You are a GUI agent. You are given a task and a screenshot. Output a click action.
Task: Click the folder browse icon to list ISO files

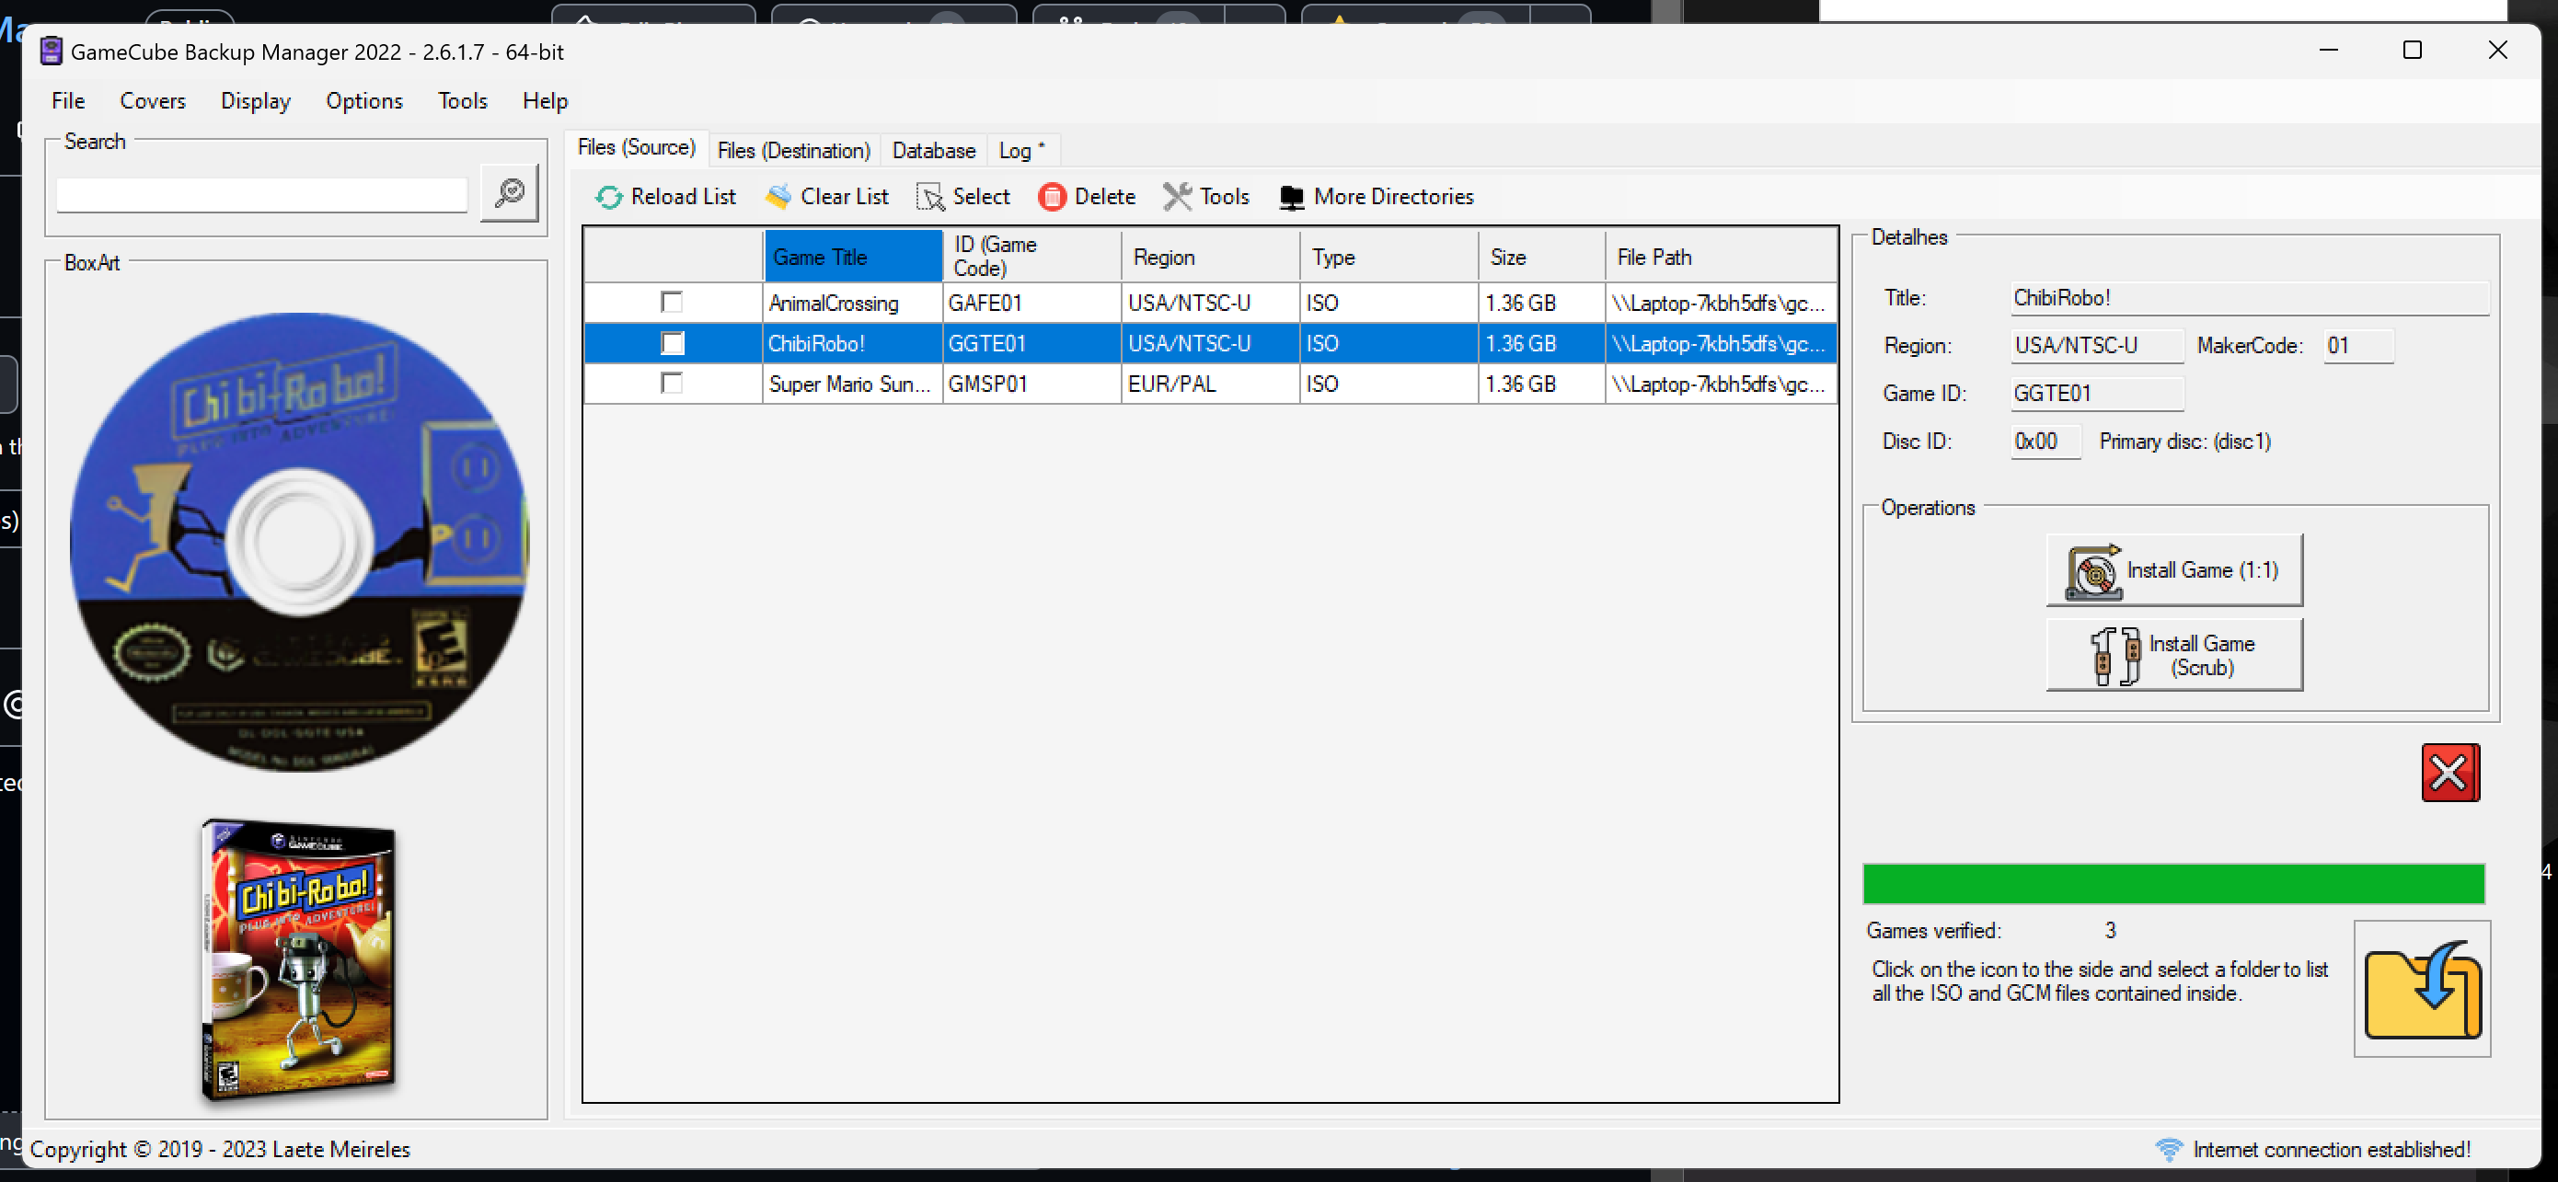pyautogui.click(x=2423, y=988)
